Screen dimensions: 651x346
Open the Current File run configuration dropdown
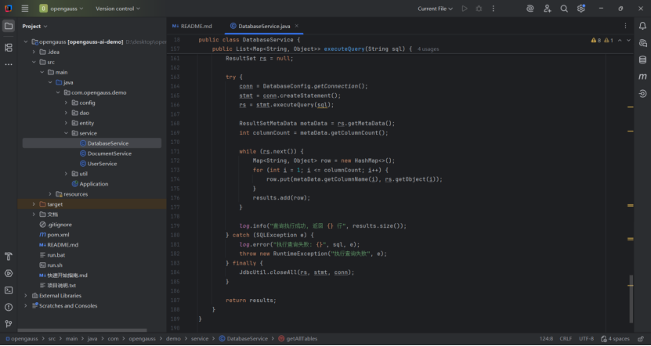pyautogui.click(x=435, y=9)
